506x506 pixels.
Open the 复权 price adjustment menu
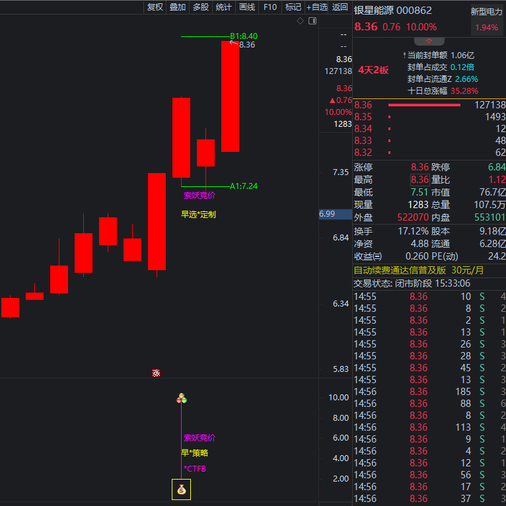coord(155,7)
